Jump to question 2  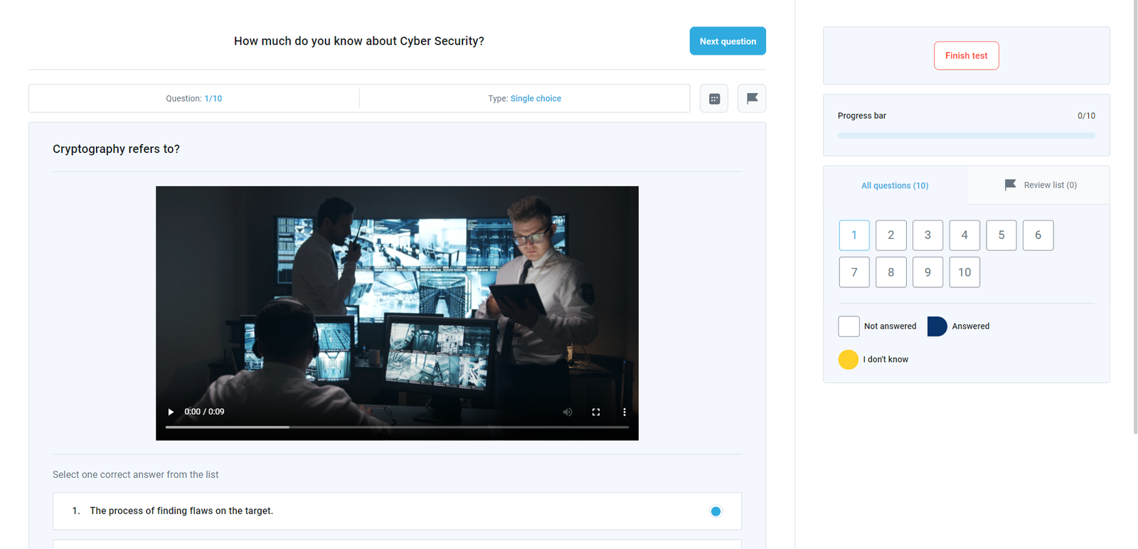(x=890, y=235)
